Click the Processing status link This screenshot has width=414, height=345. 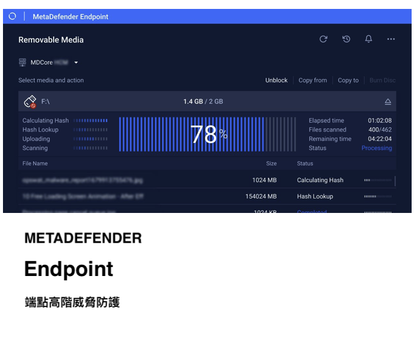click(376, 148)
